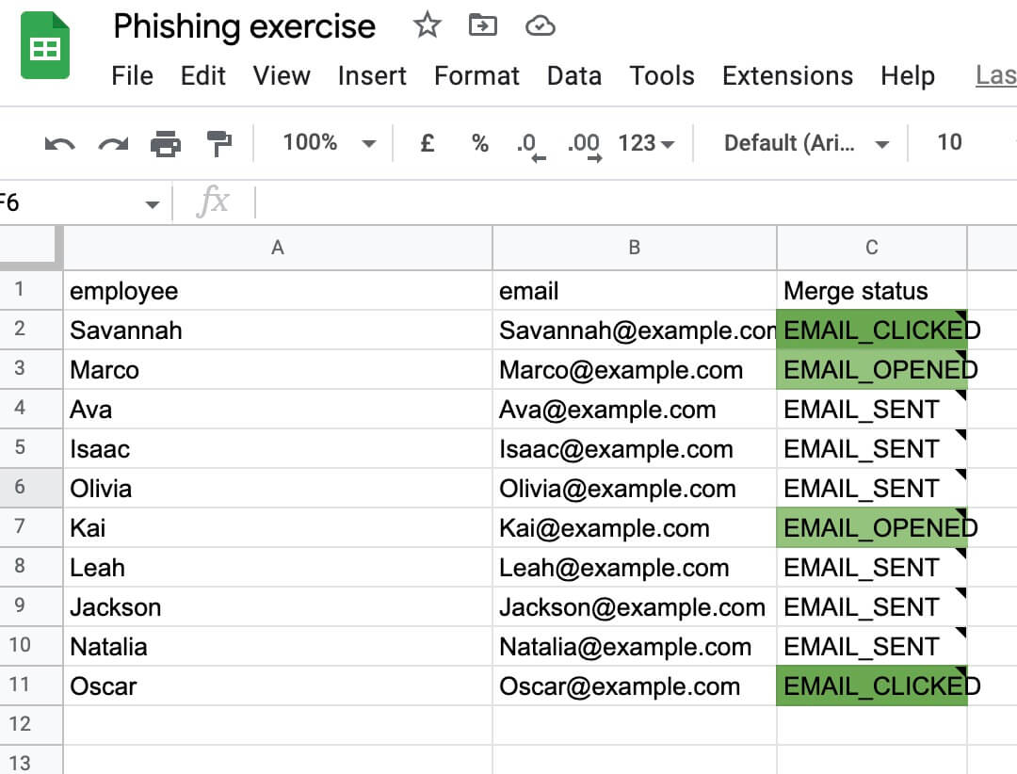Open the 123 number formats dropdown

(x=646, y=143)
